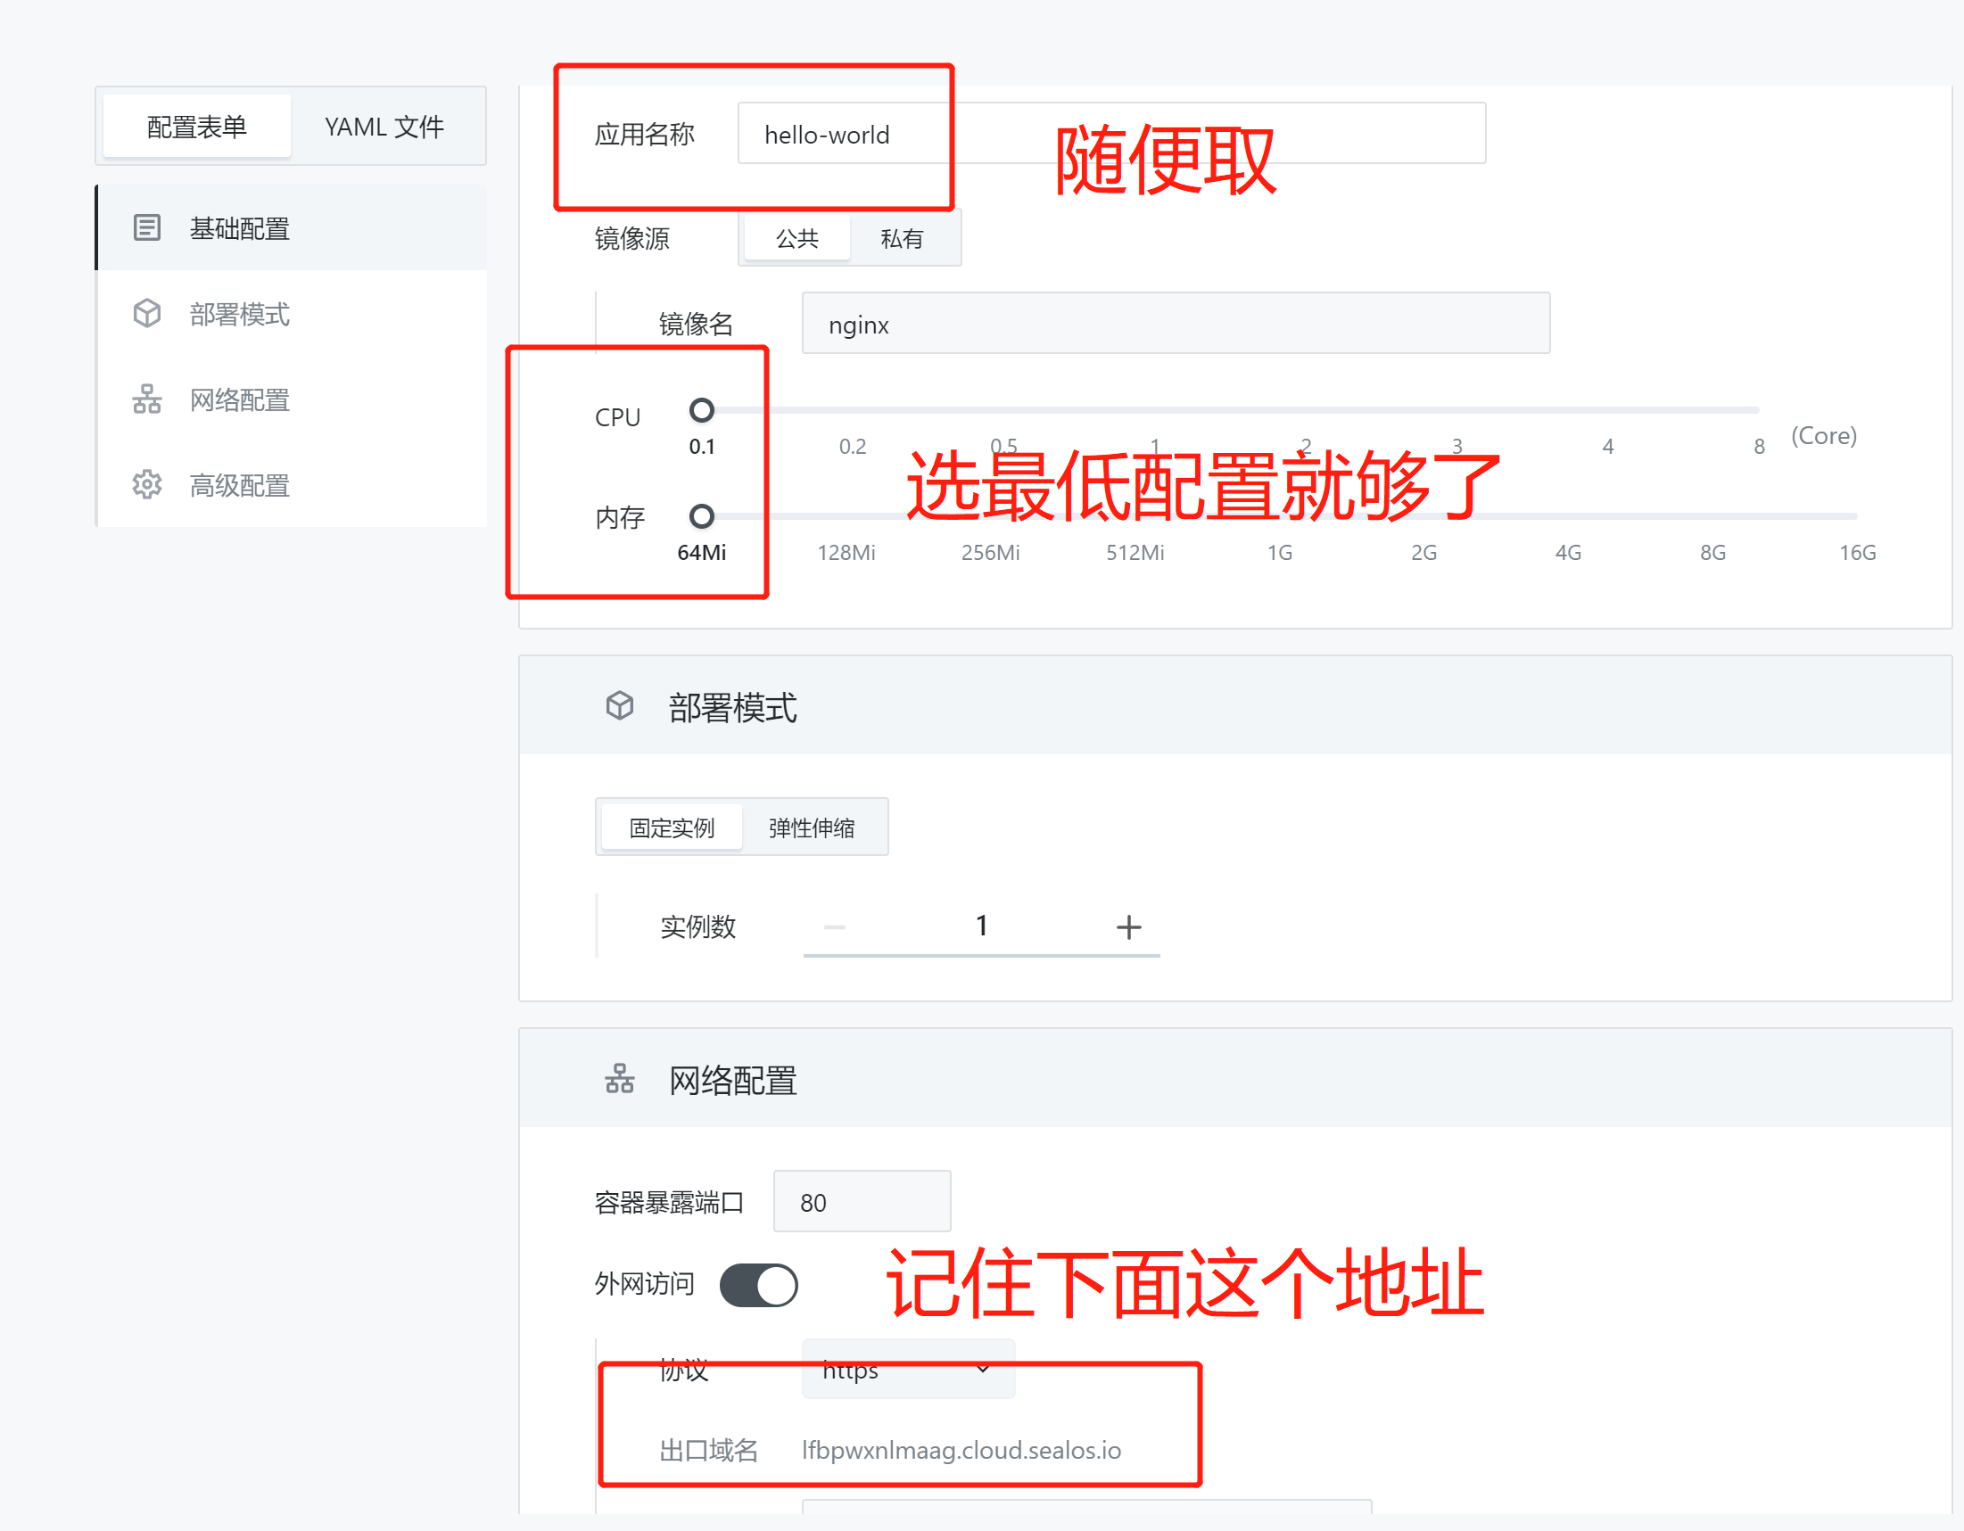
Task: Switch image source to 私有
Action: 903,237
